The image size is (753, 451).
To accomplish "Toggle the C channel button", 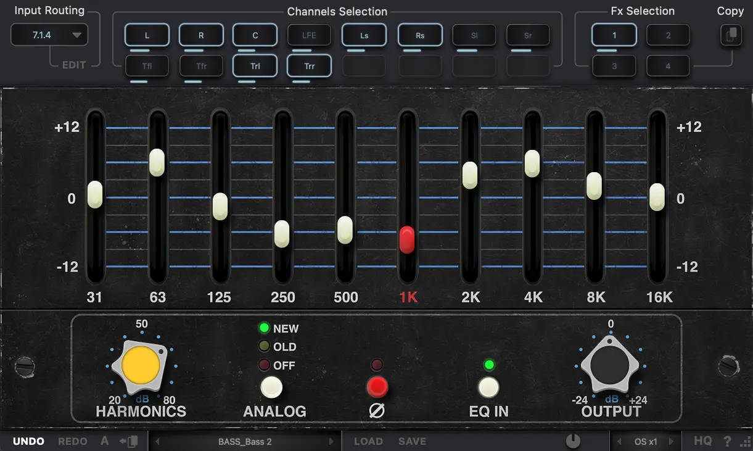I will tap(255, 35).
